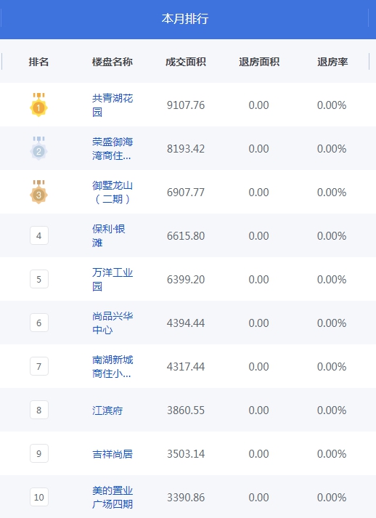Click the 退房率 column header

pyautogui.click(x=332, y=62)
